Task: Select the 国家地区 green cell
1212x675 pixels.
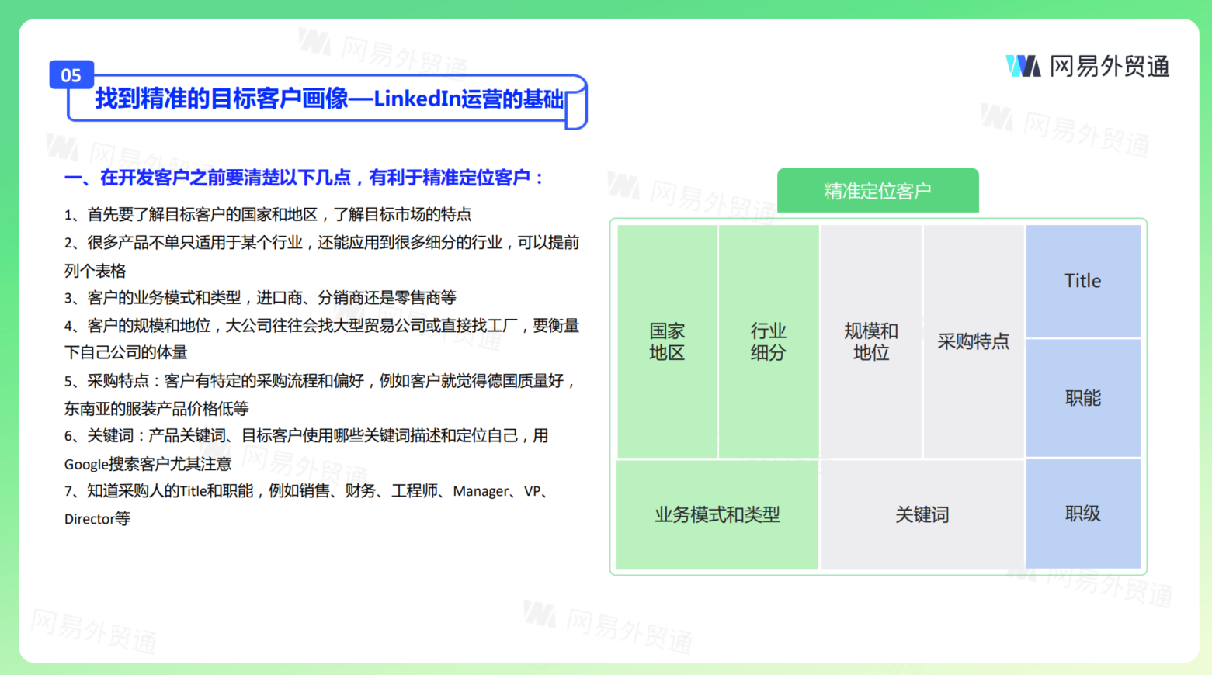Action: coord(667,341)
